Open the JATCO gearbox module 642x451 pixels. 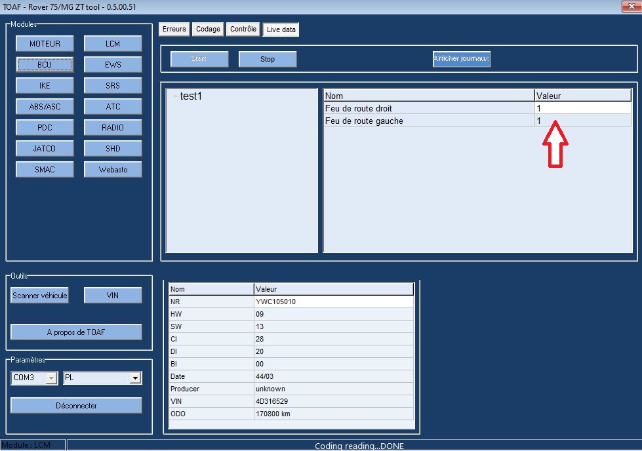pos(45,149)
